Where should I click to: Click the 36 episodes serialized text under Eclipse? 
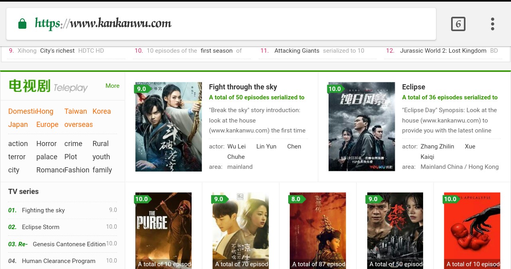pos(450,97)
